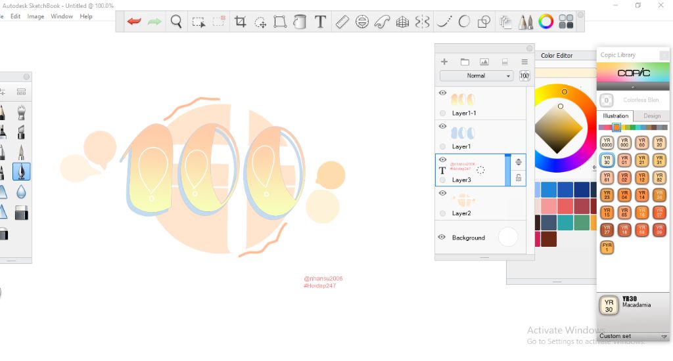The image size is (673, 361).
Task: Open the Window menu
Action: pyautogui.click(x=62, y=16)
